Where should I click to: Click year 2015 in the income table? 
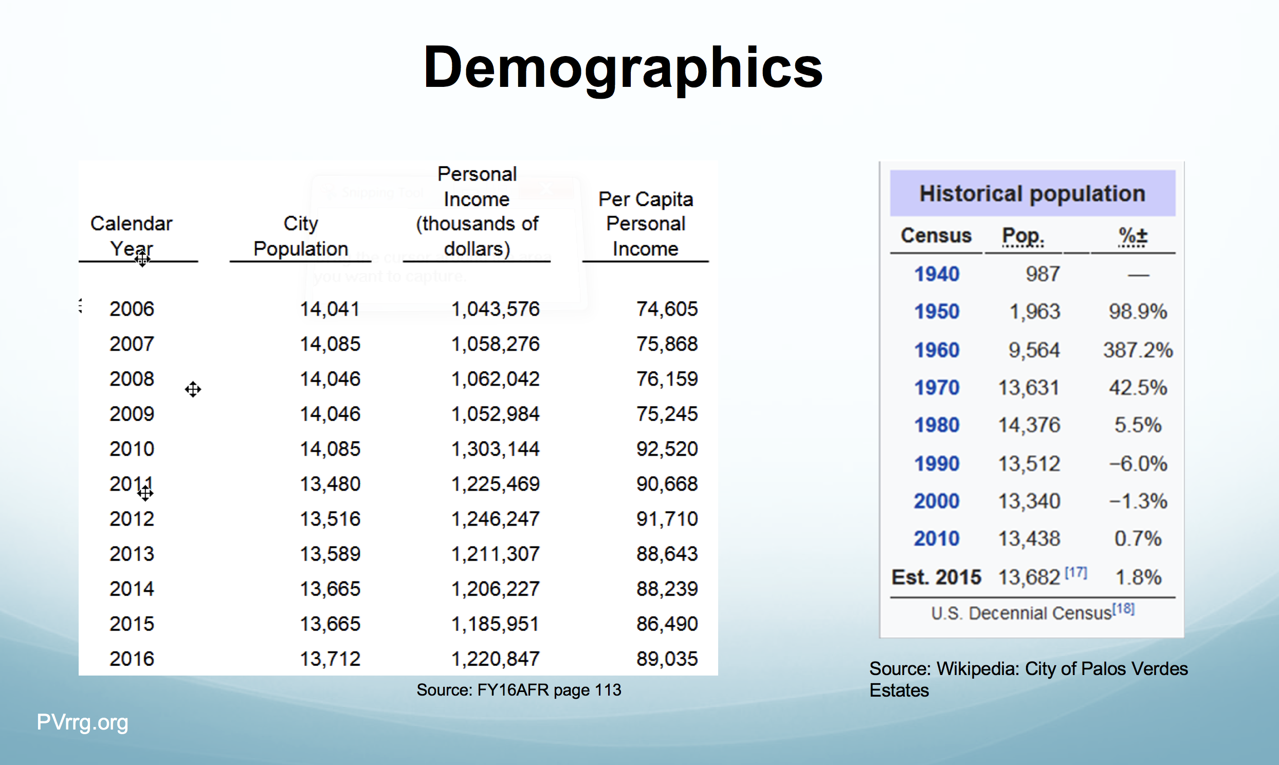pyautogui.click(x=132, y=624)
